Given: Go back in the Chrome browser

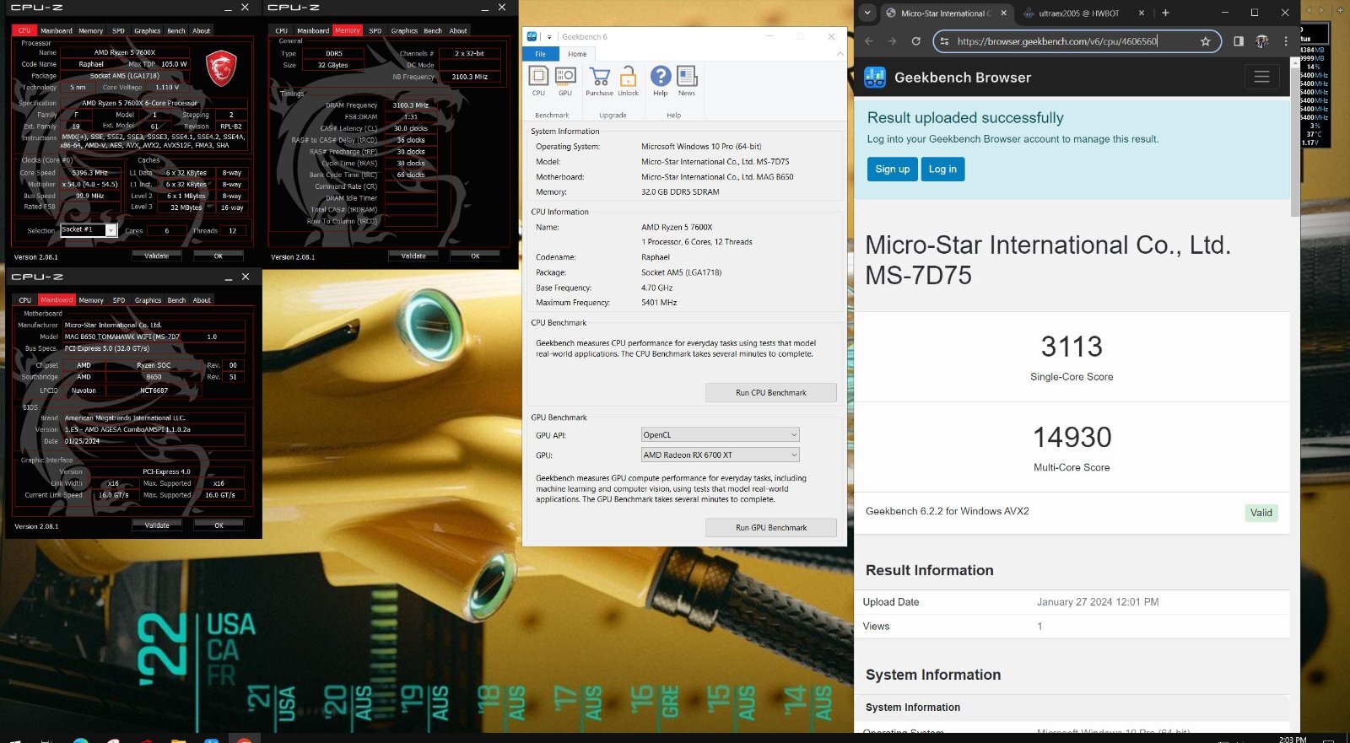Looking at the screenshot, I should click(x=869, y=40).
